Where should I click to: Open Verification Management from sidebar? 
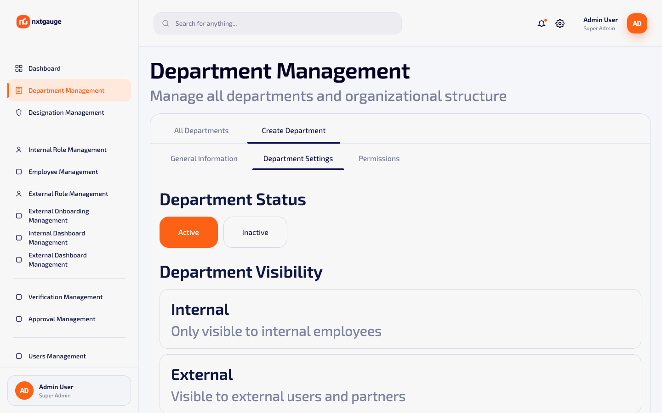(69, 297)
